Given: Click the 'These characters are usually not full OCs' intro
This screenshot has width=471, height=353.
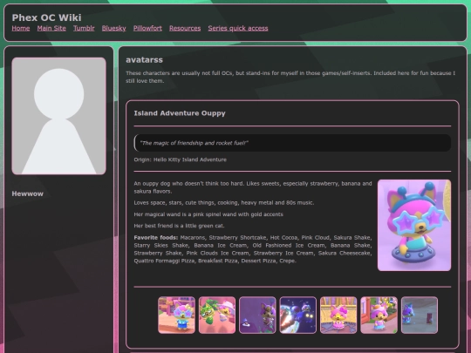Looking at the screenshot, I should tap(290, 77).
